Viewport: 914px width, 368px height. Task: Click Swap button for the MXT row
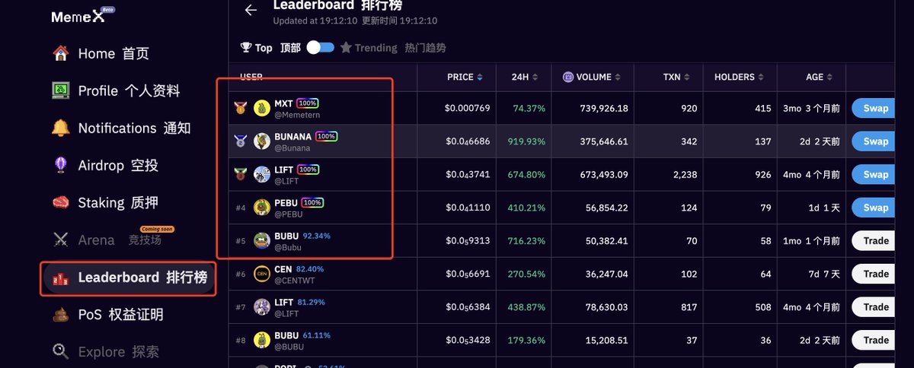click(875, 108)
